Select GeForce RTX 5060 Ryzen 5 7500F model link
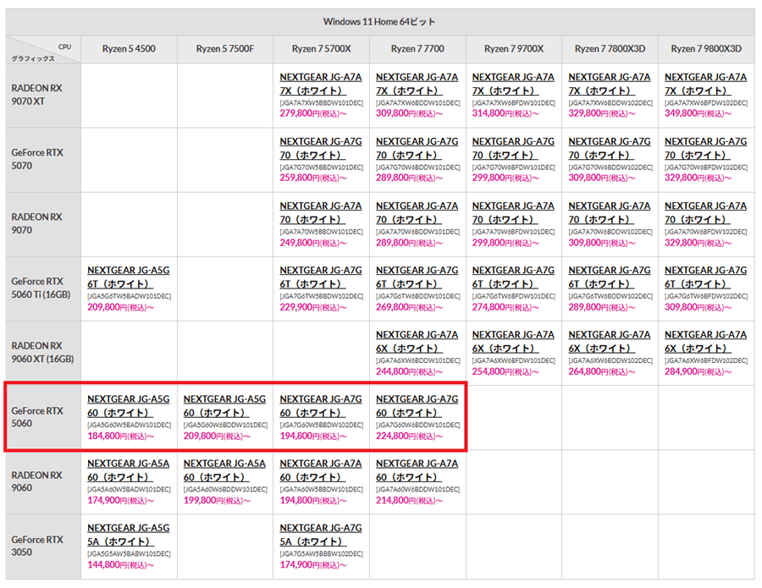762x588 pixels. click(224, 405)
